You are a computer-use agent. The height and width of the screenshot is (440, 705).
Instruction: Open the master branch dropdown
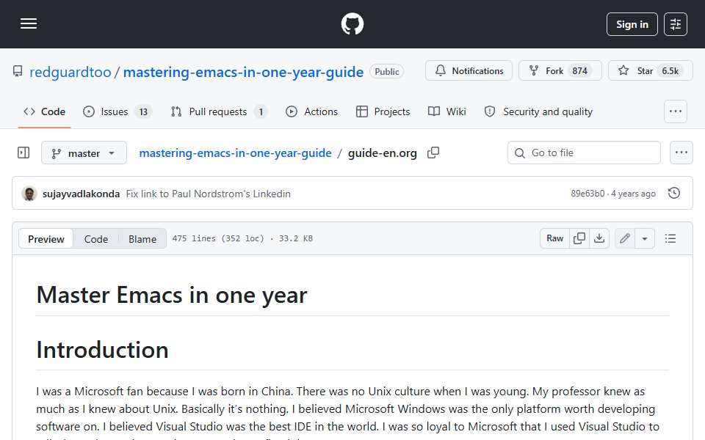84,153
